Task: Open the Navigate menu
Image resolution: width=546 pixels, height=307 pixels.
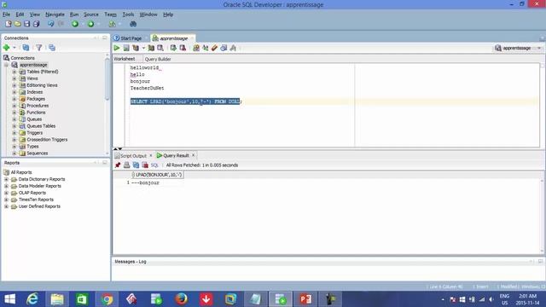Action: [55, 14]
